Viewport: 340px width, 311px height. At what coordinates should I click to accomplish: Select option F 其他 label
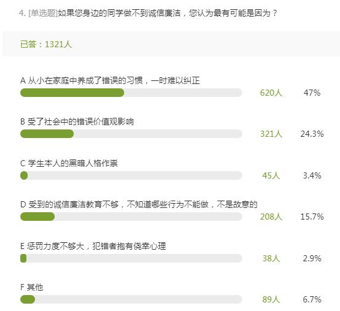tap(31, 287)
